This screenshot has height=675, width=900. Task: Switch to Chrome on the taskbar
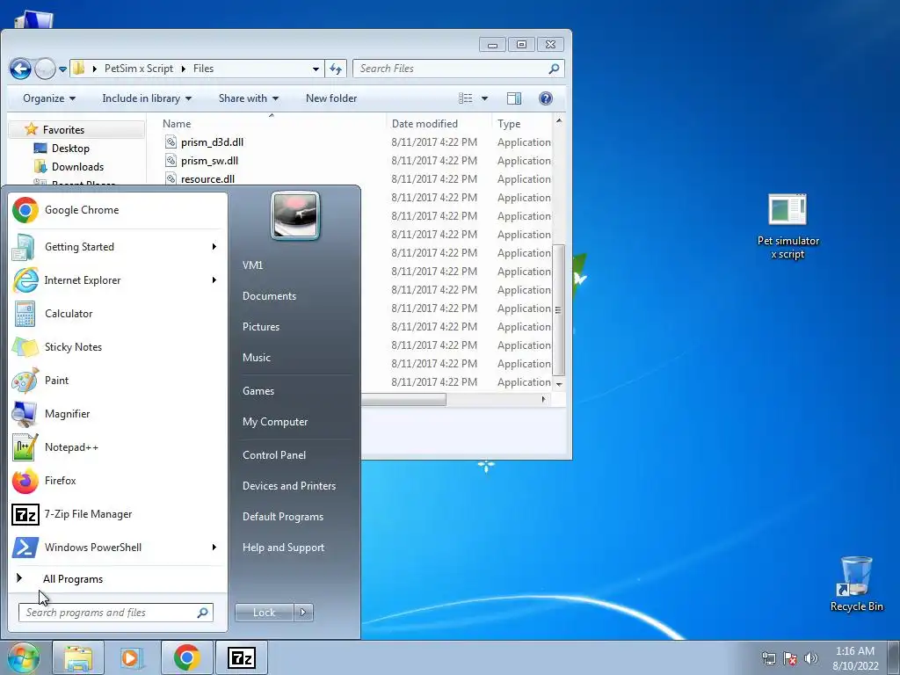click(186, 657)
